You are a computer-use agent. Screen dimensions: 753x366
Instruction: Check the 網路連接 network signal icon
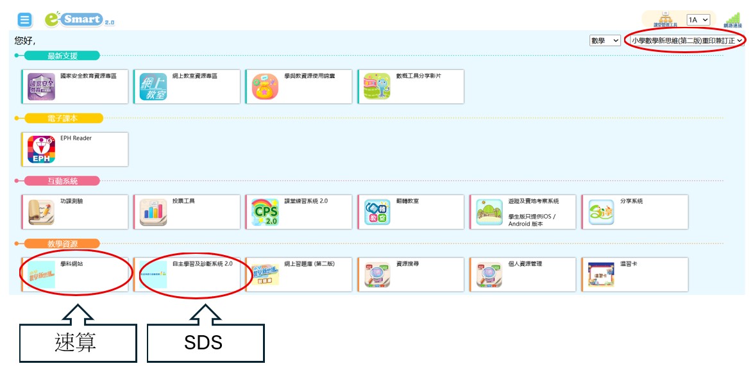732,20
